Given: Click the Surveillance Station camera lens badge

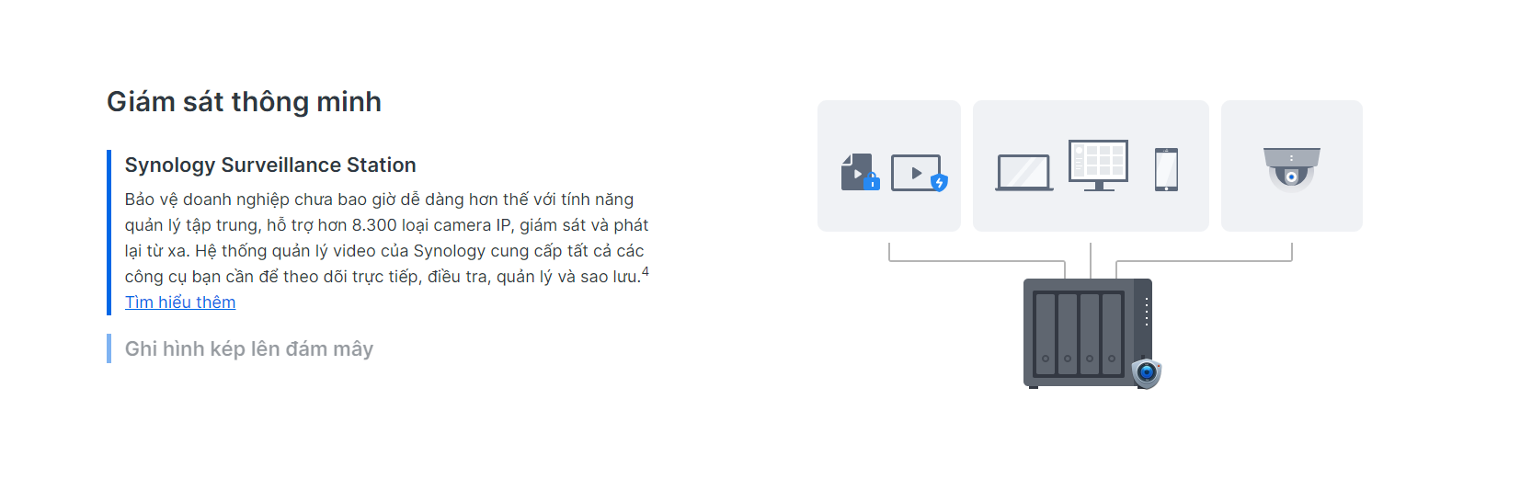Looking at the screenshot, I should [x=1147, y=372].
